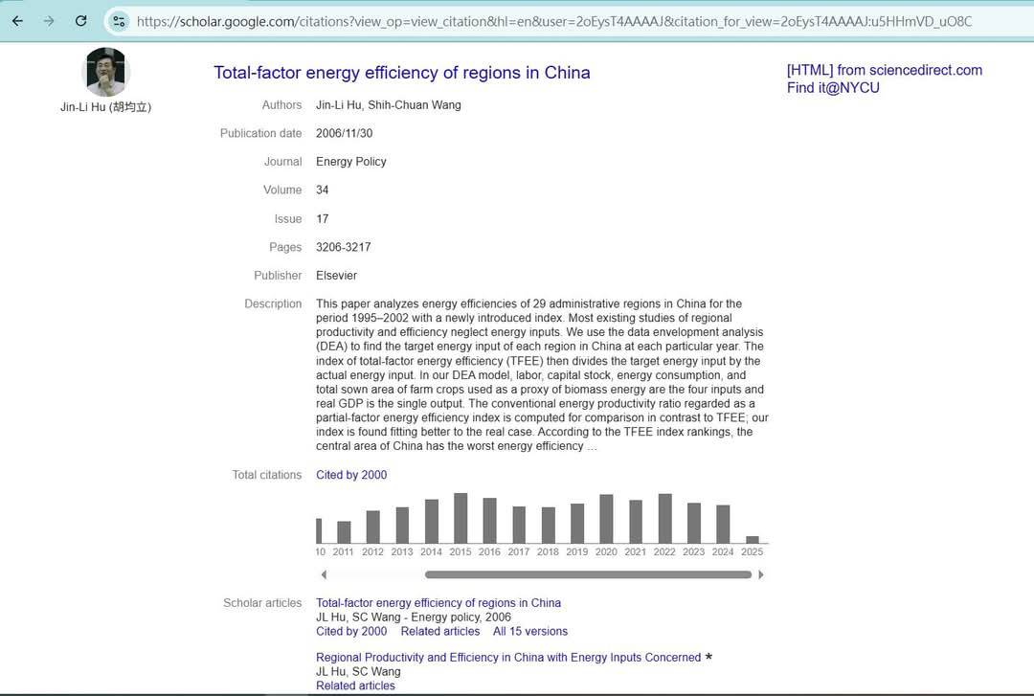Open the paper title link at top

[x=401, y=73]
